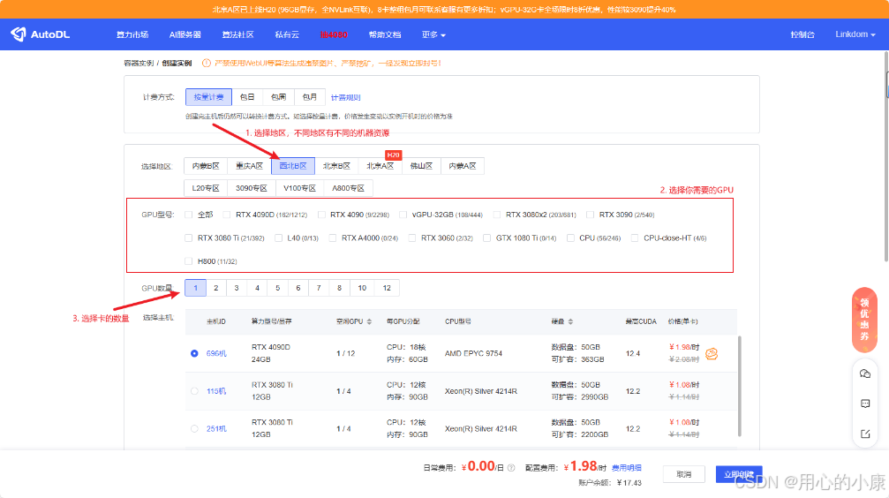Choose region 西北B区
The width and height of the screenshot is (889, 498).
293,166
